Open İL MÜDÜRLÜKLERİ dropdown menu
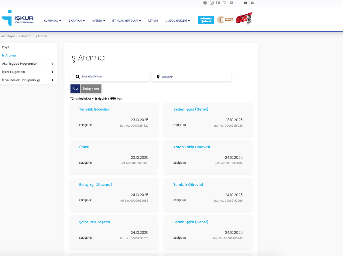The width and height of the screenshot is (343, 256). coord(177,21)
